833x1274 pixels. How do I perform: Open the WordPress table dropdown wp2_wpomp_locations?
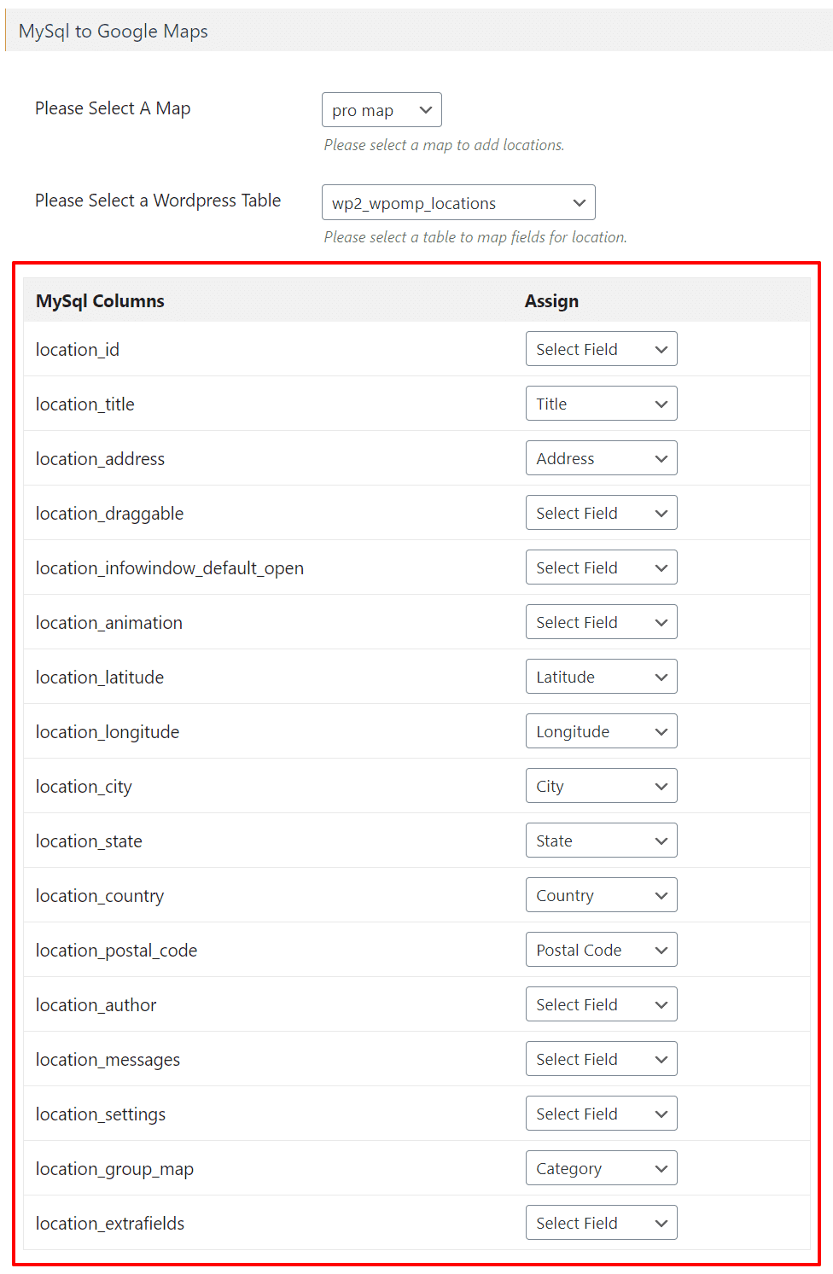point(458,202)
